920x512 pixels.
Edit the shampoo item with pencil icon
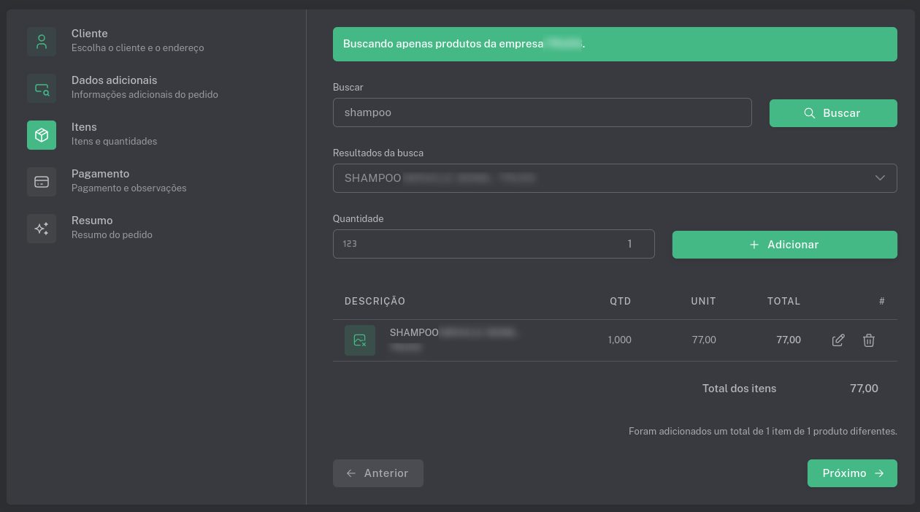(838, 340)
